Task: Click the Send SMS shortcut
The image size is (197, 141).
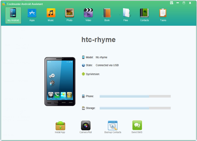Action: [137, 127]
